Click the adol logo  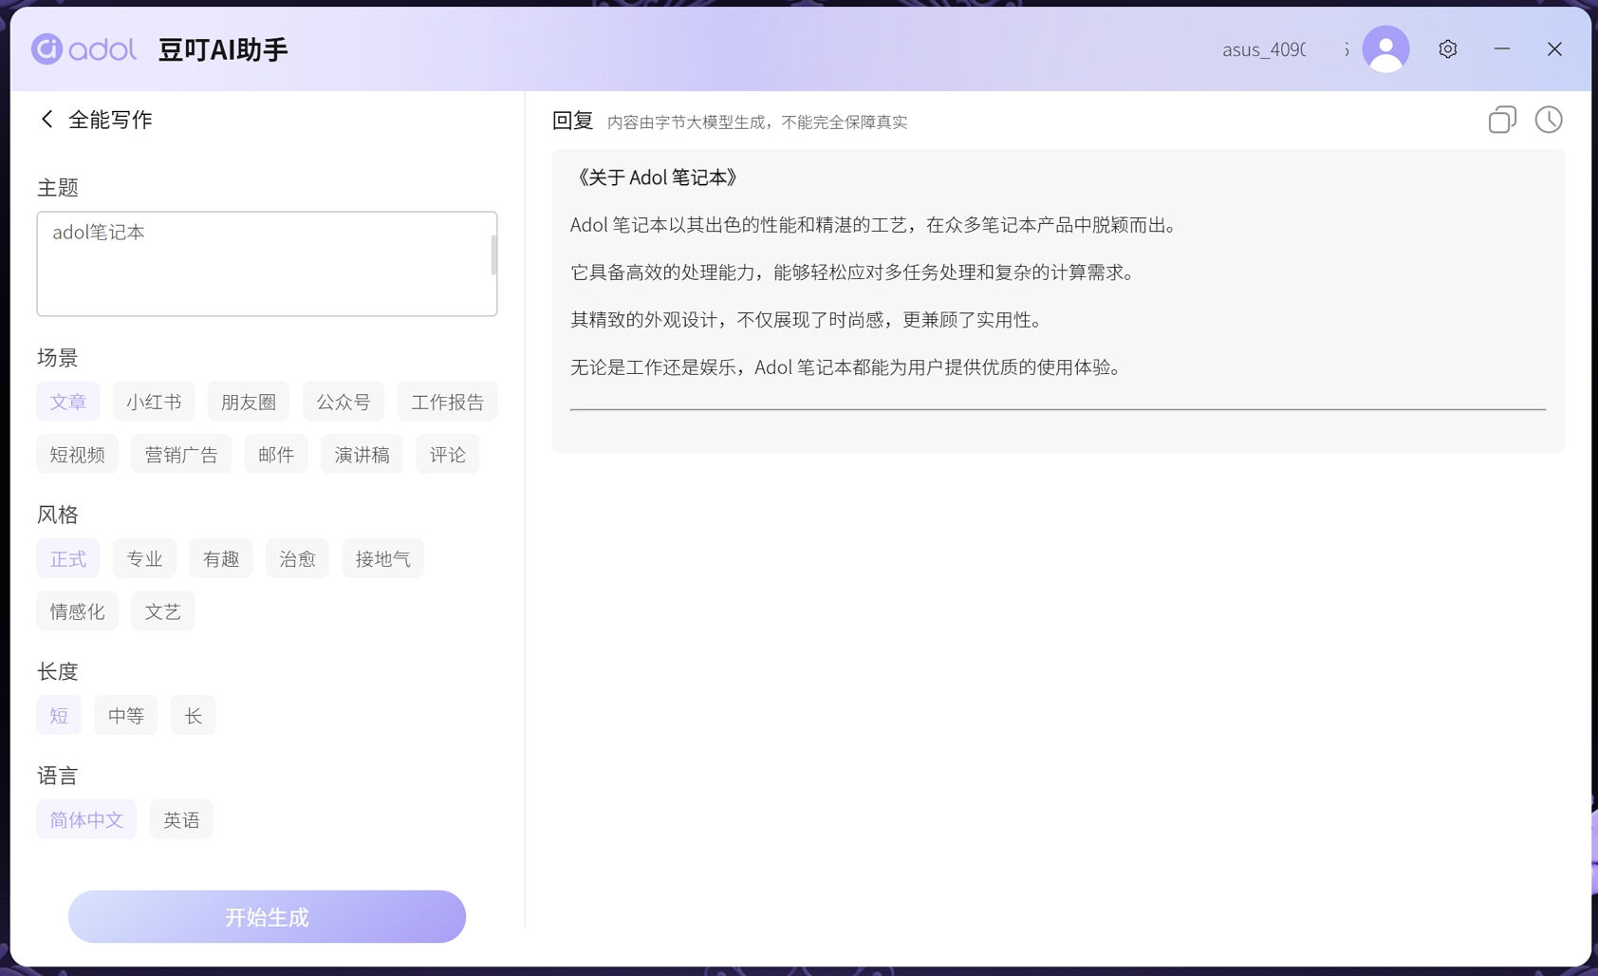point(84,49)
